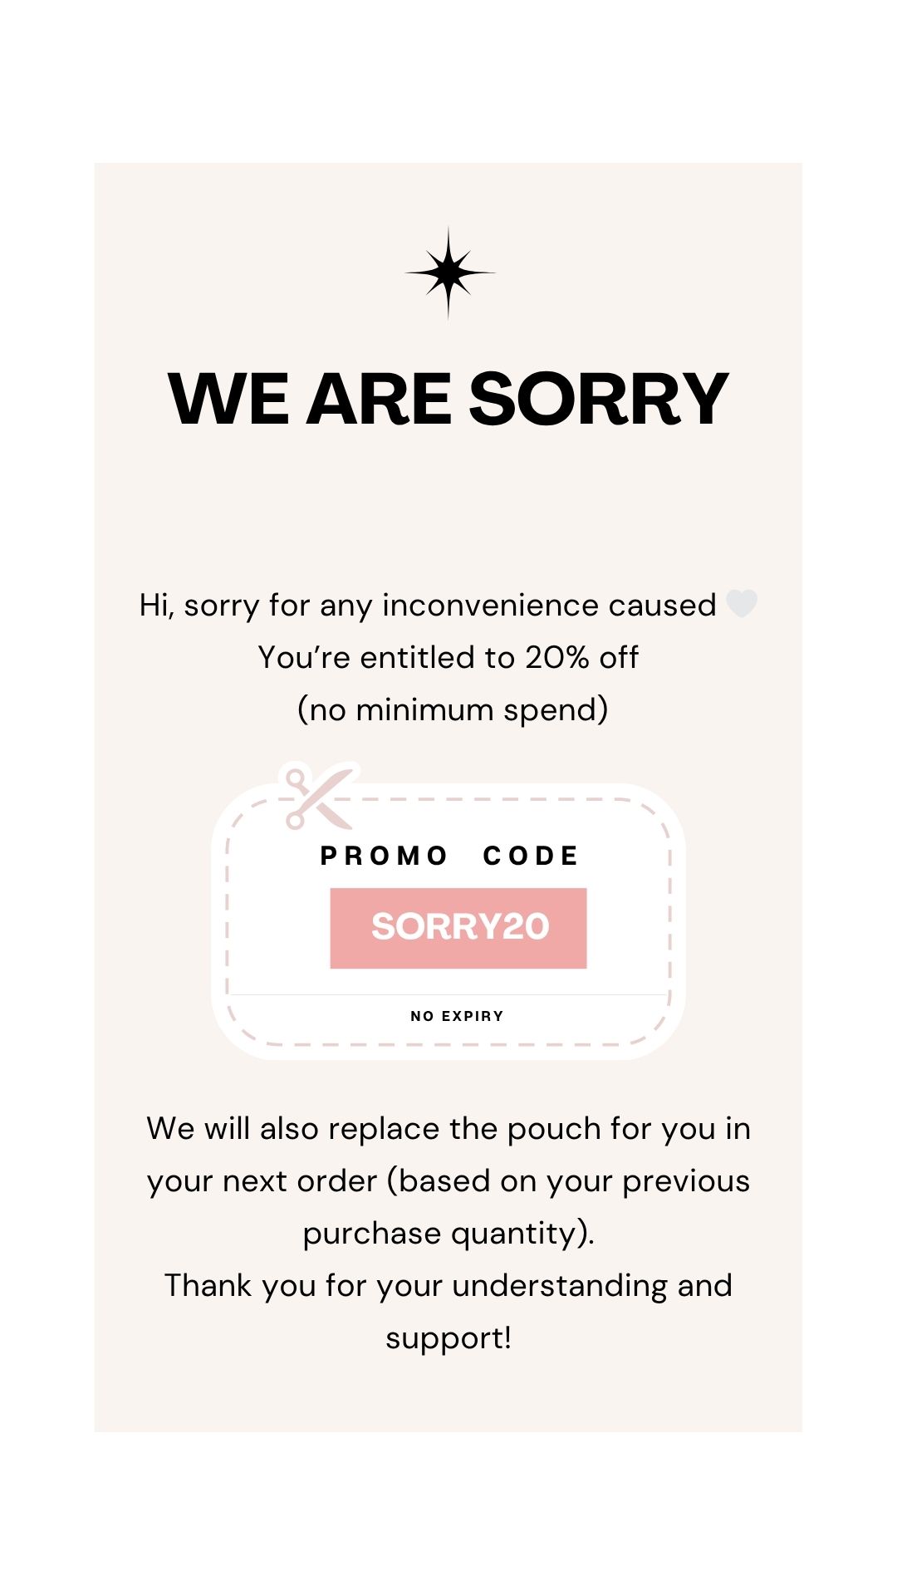Select the pink SORRY20 promo code box
The height and width of the screenshot is (1595, 897).
point(458,927)
